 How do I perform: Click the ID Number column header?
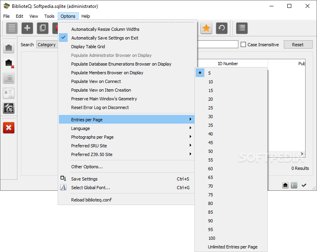[228, 64]
